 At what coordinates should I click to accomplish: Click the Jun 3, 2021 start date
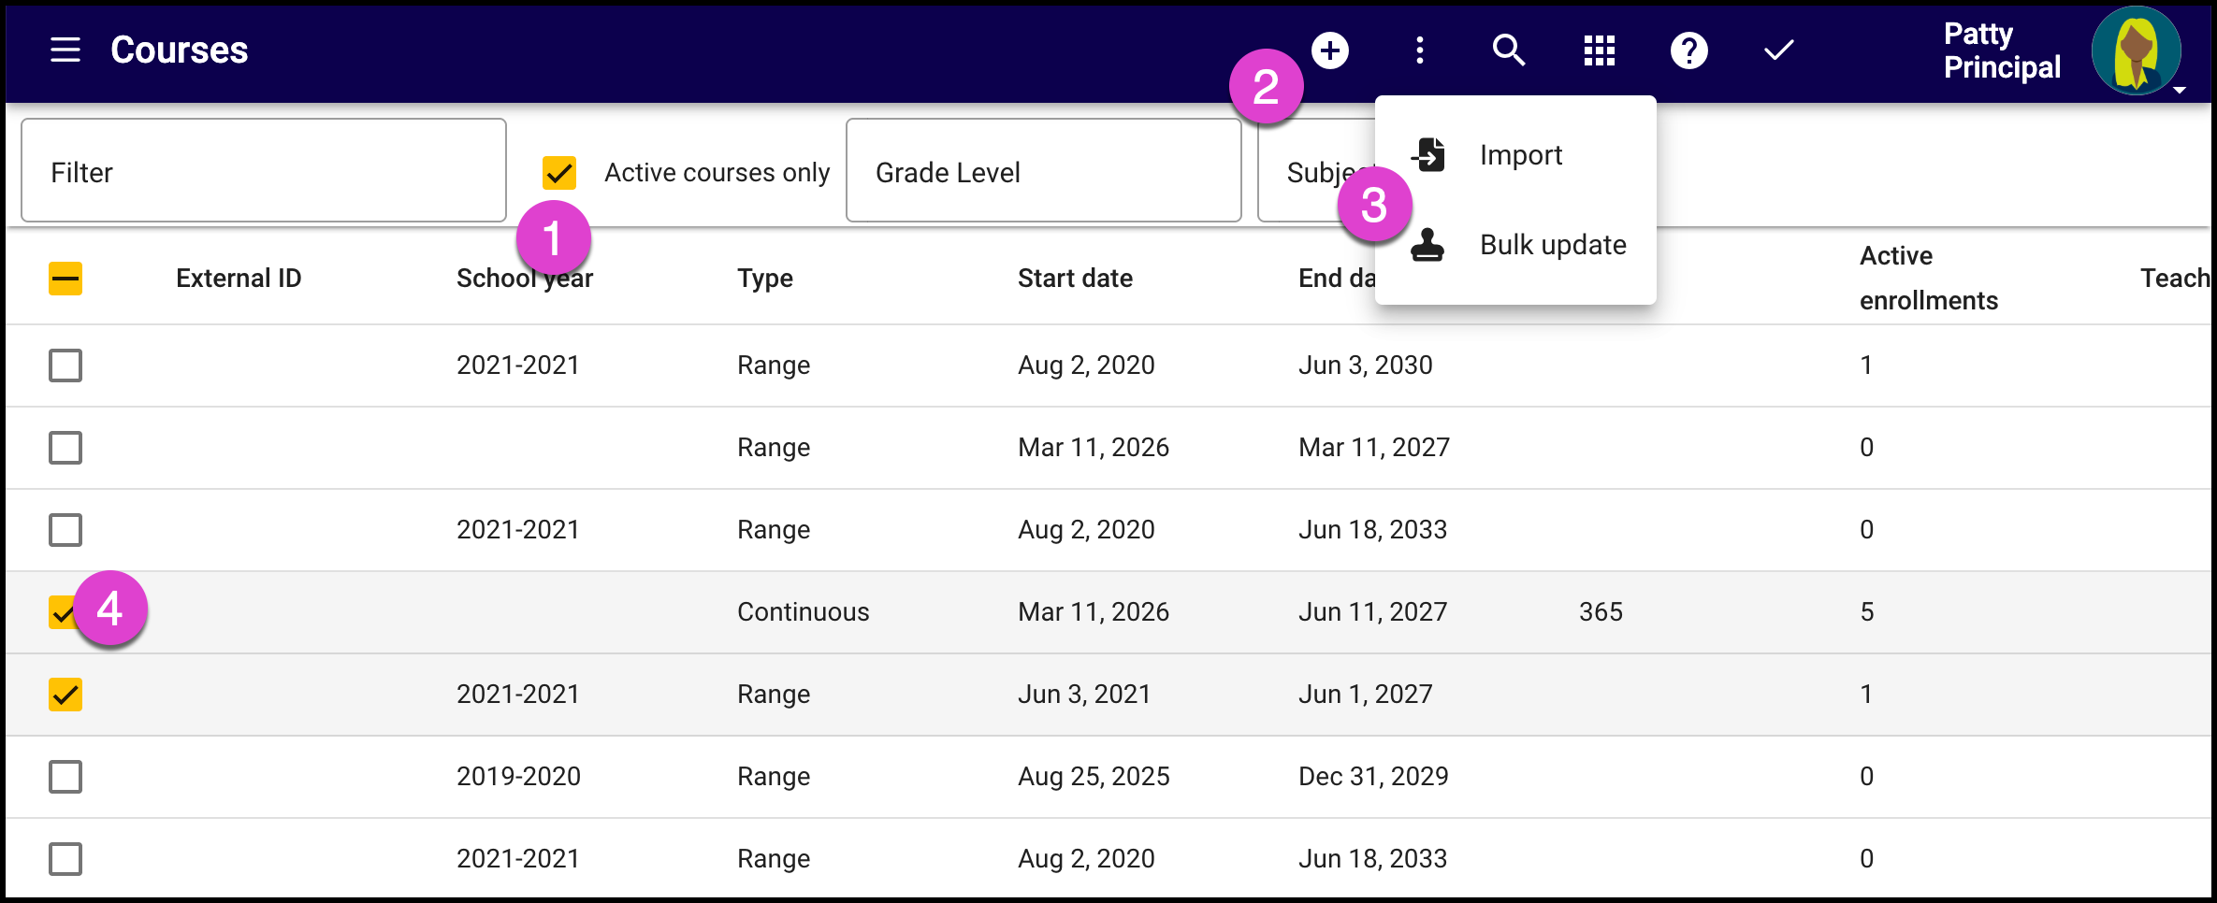point(1084,695)
